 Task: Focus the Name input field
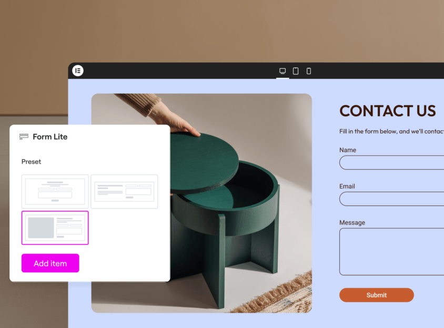pyautogui.click(x=391, y=162)
